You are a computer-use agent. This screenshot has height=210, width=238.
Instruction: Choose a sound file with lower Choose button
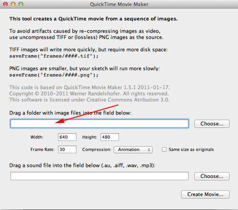[212, 176]
